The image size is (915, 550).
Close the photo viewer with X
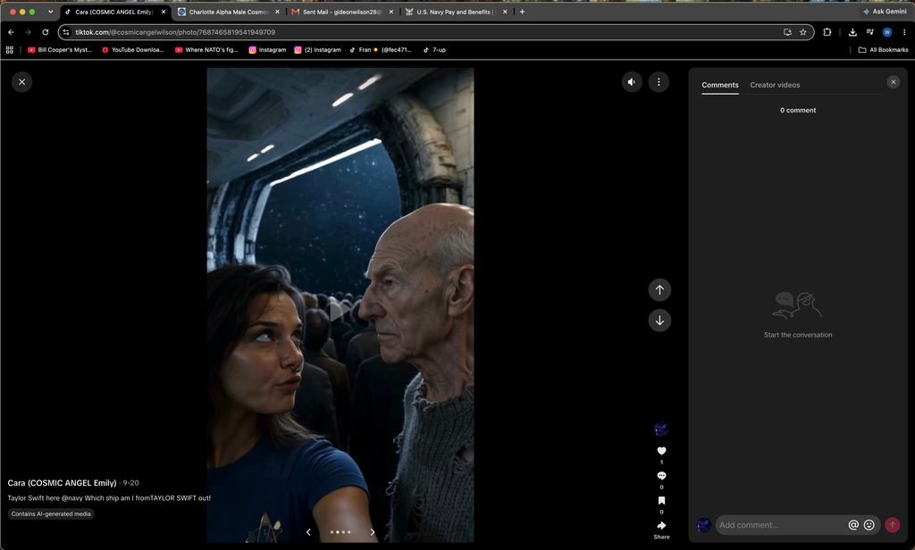(22, 82)
